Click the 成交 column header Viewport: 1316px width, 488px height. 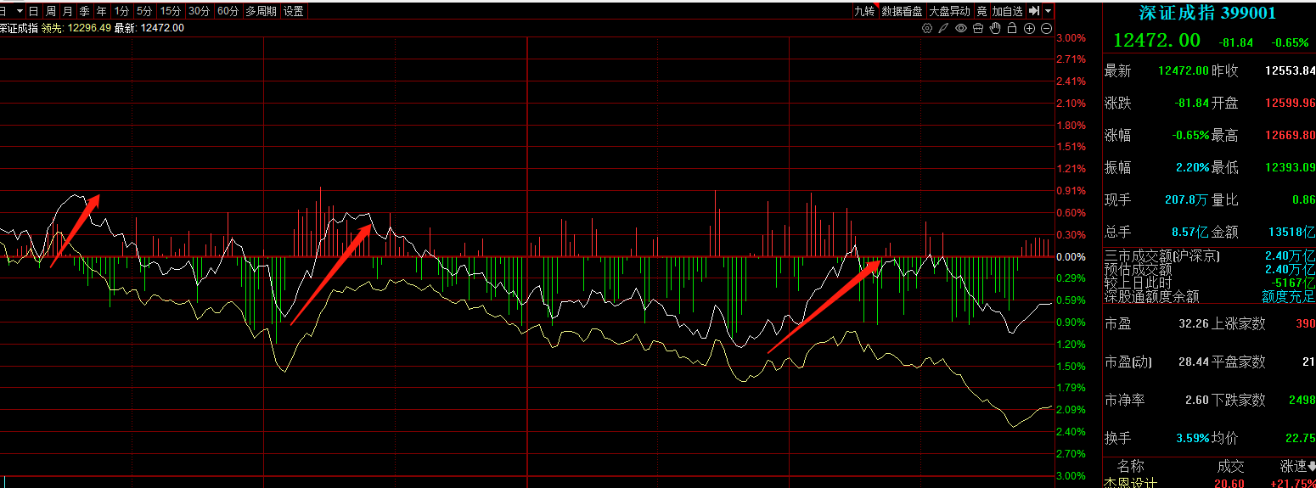[1230, 466]
